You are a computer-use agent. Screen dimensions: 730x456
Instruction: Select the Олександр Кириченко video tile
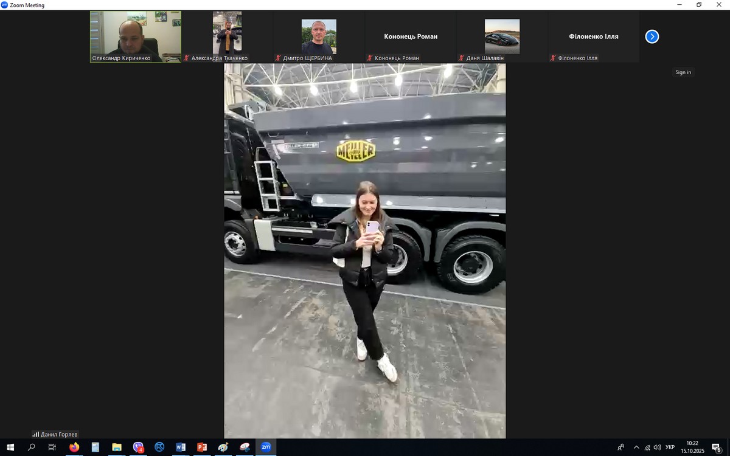pyautogui.click(x=136, y=36)
